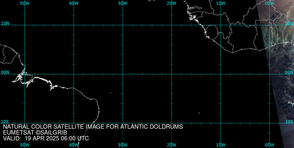Click the top 40W longitude label
The width and height of the screenshot is (294, 148).
[x=73, y=3]
